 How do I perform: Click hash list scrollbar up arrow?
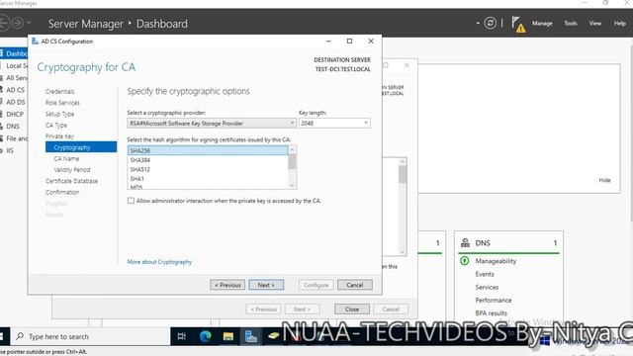(293, 149)
